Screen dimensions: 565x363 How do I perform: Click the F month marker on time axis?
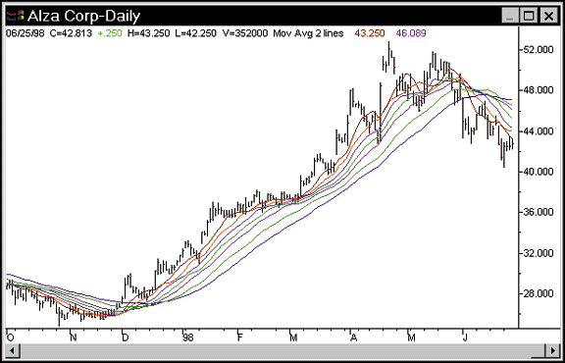pyautogui.click(x=239, y=337)
